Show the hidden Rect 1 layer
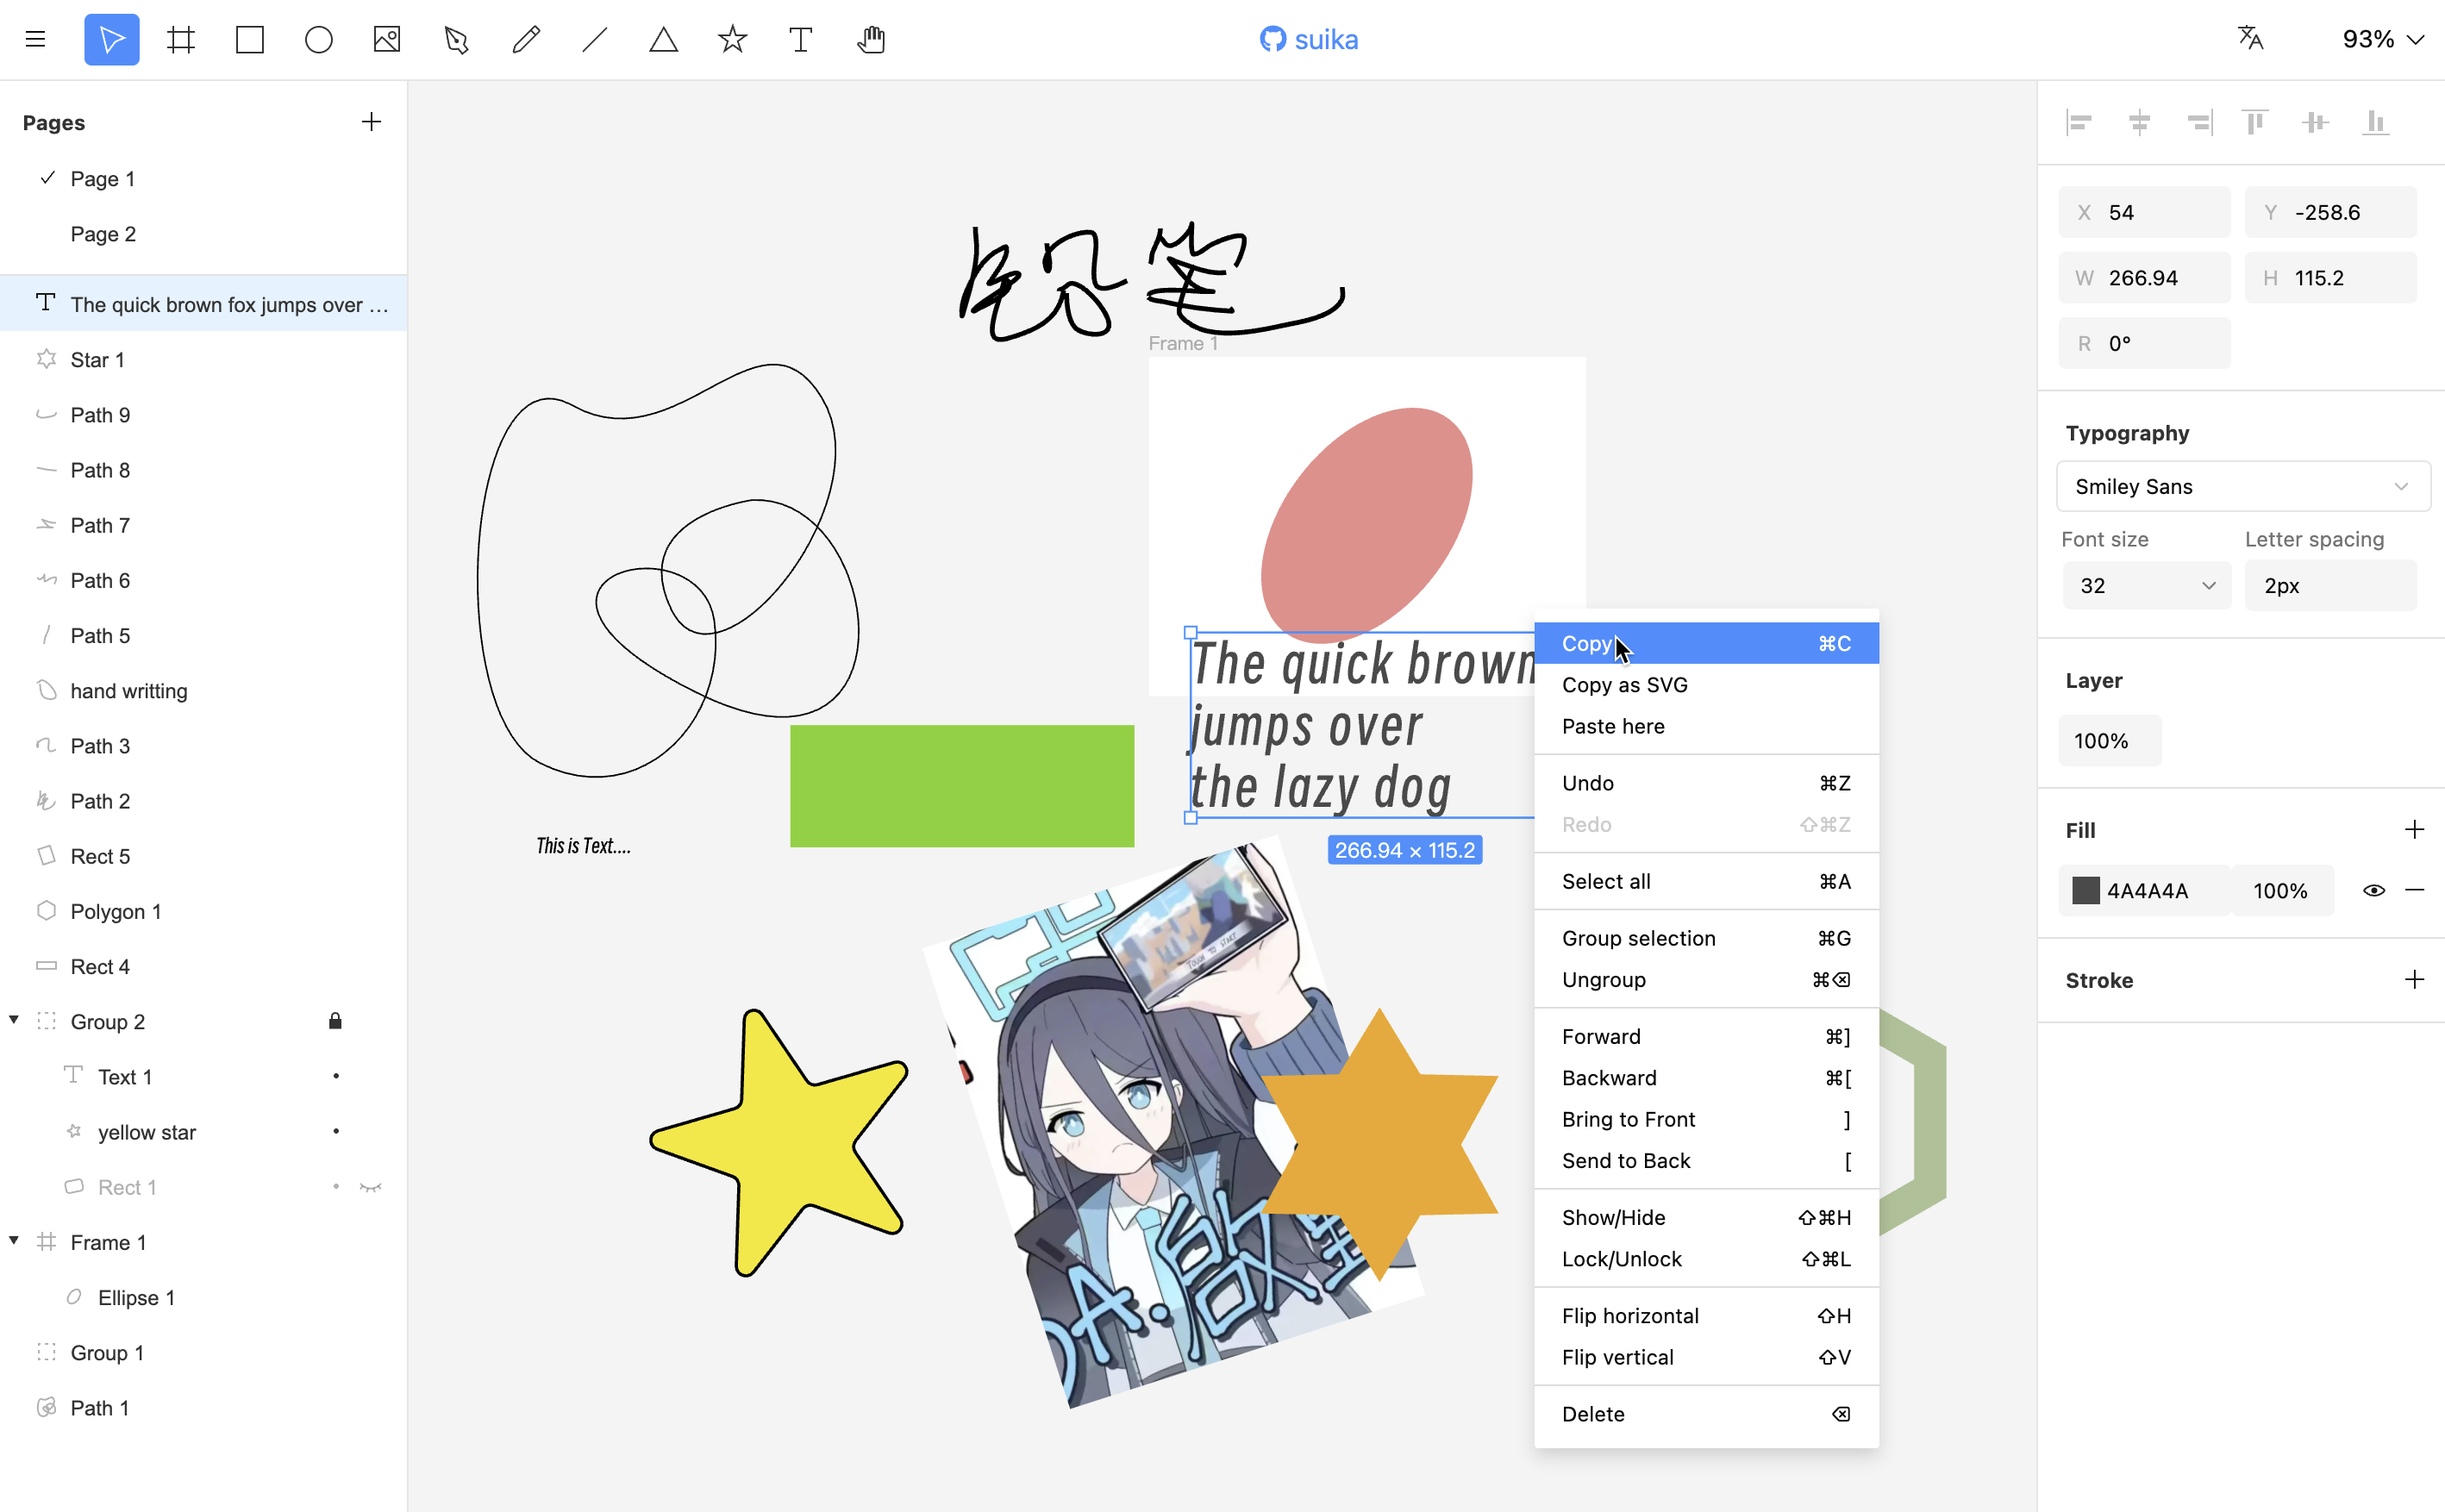Screen dimensions: 2445x1512 point(371,1187)
